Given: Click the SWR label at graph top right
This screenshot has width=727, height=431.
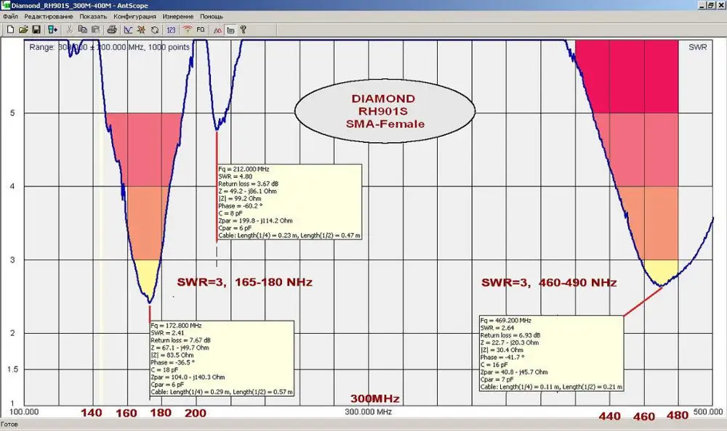Looking at the screenshot, I should point(698,47).
